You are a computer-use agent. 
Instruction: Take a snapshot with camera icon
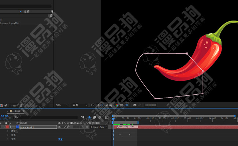pos(135,105)
